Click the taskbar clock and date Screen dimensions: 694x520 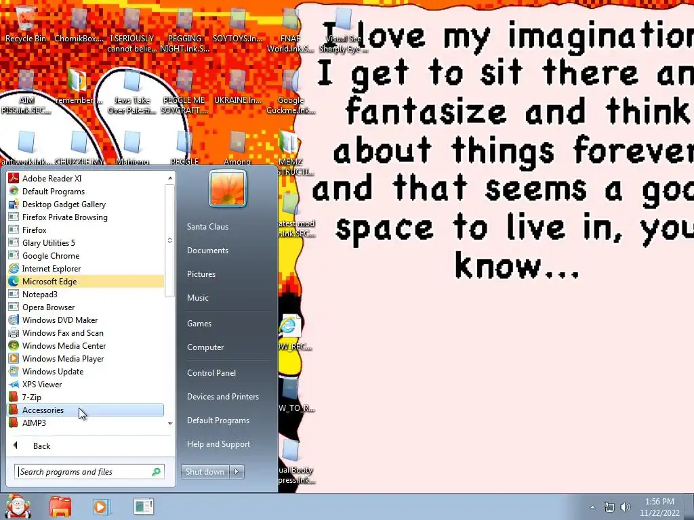coord(659,507)
